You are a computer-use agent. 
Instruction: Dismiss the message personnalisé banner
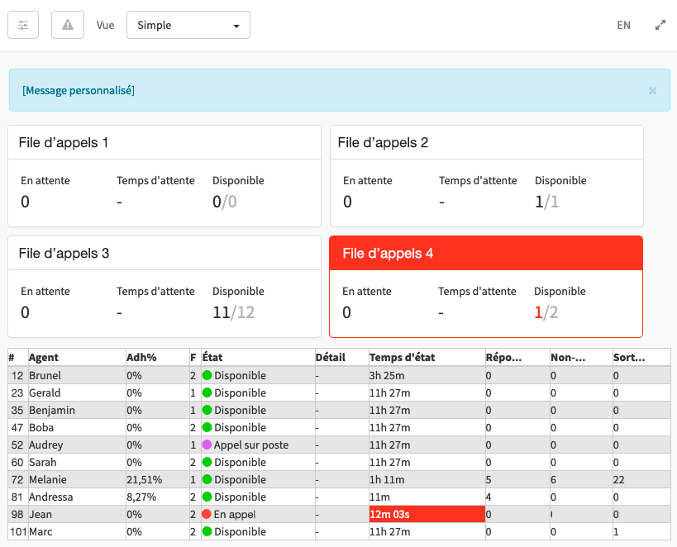[651, 90]
